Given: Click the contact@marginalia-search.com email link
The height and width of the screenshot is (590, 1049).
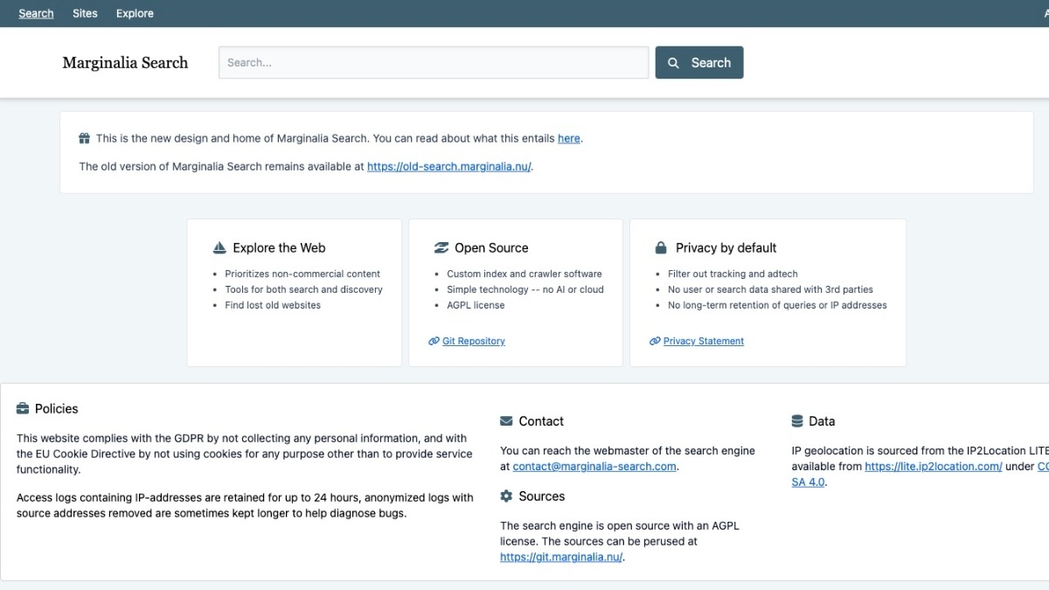Looking at the screenshot, I should coord(594,467).
